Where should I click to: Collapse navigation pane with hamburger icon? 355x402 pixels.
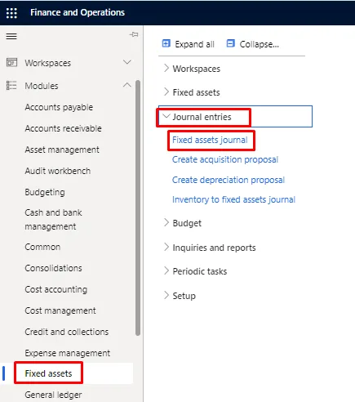pyautogui.click(x=11, y=36)
